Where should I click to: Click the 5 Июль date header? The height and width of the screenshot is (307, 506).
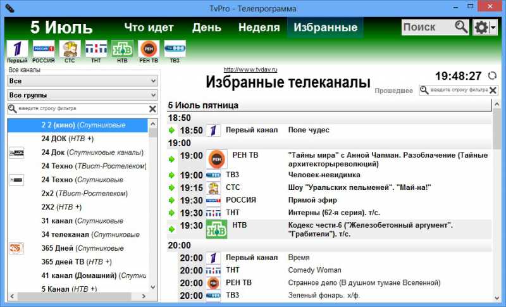pos(61,27)
